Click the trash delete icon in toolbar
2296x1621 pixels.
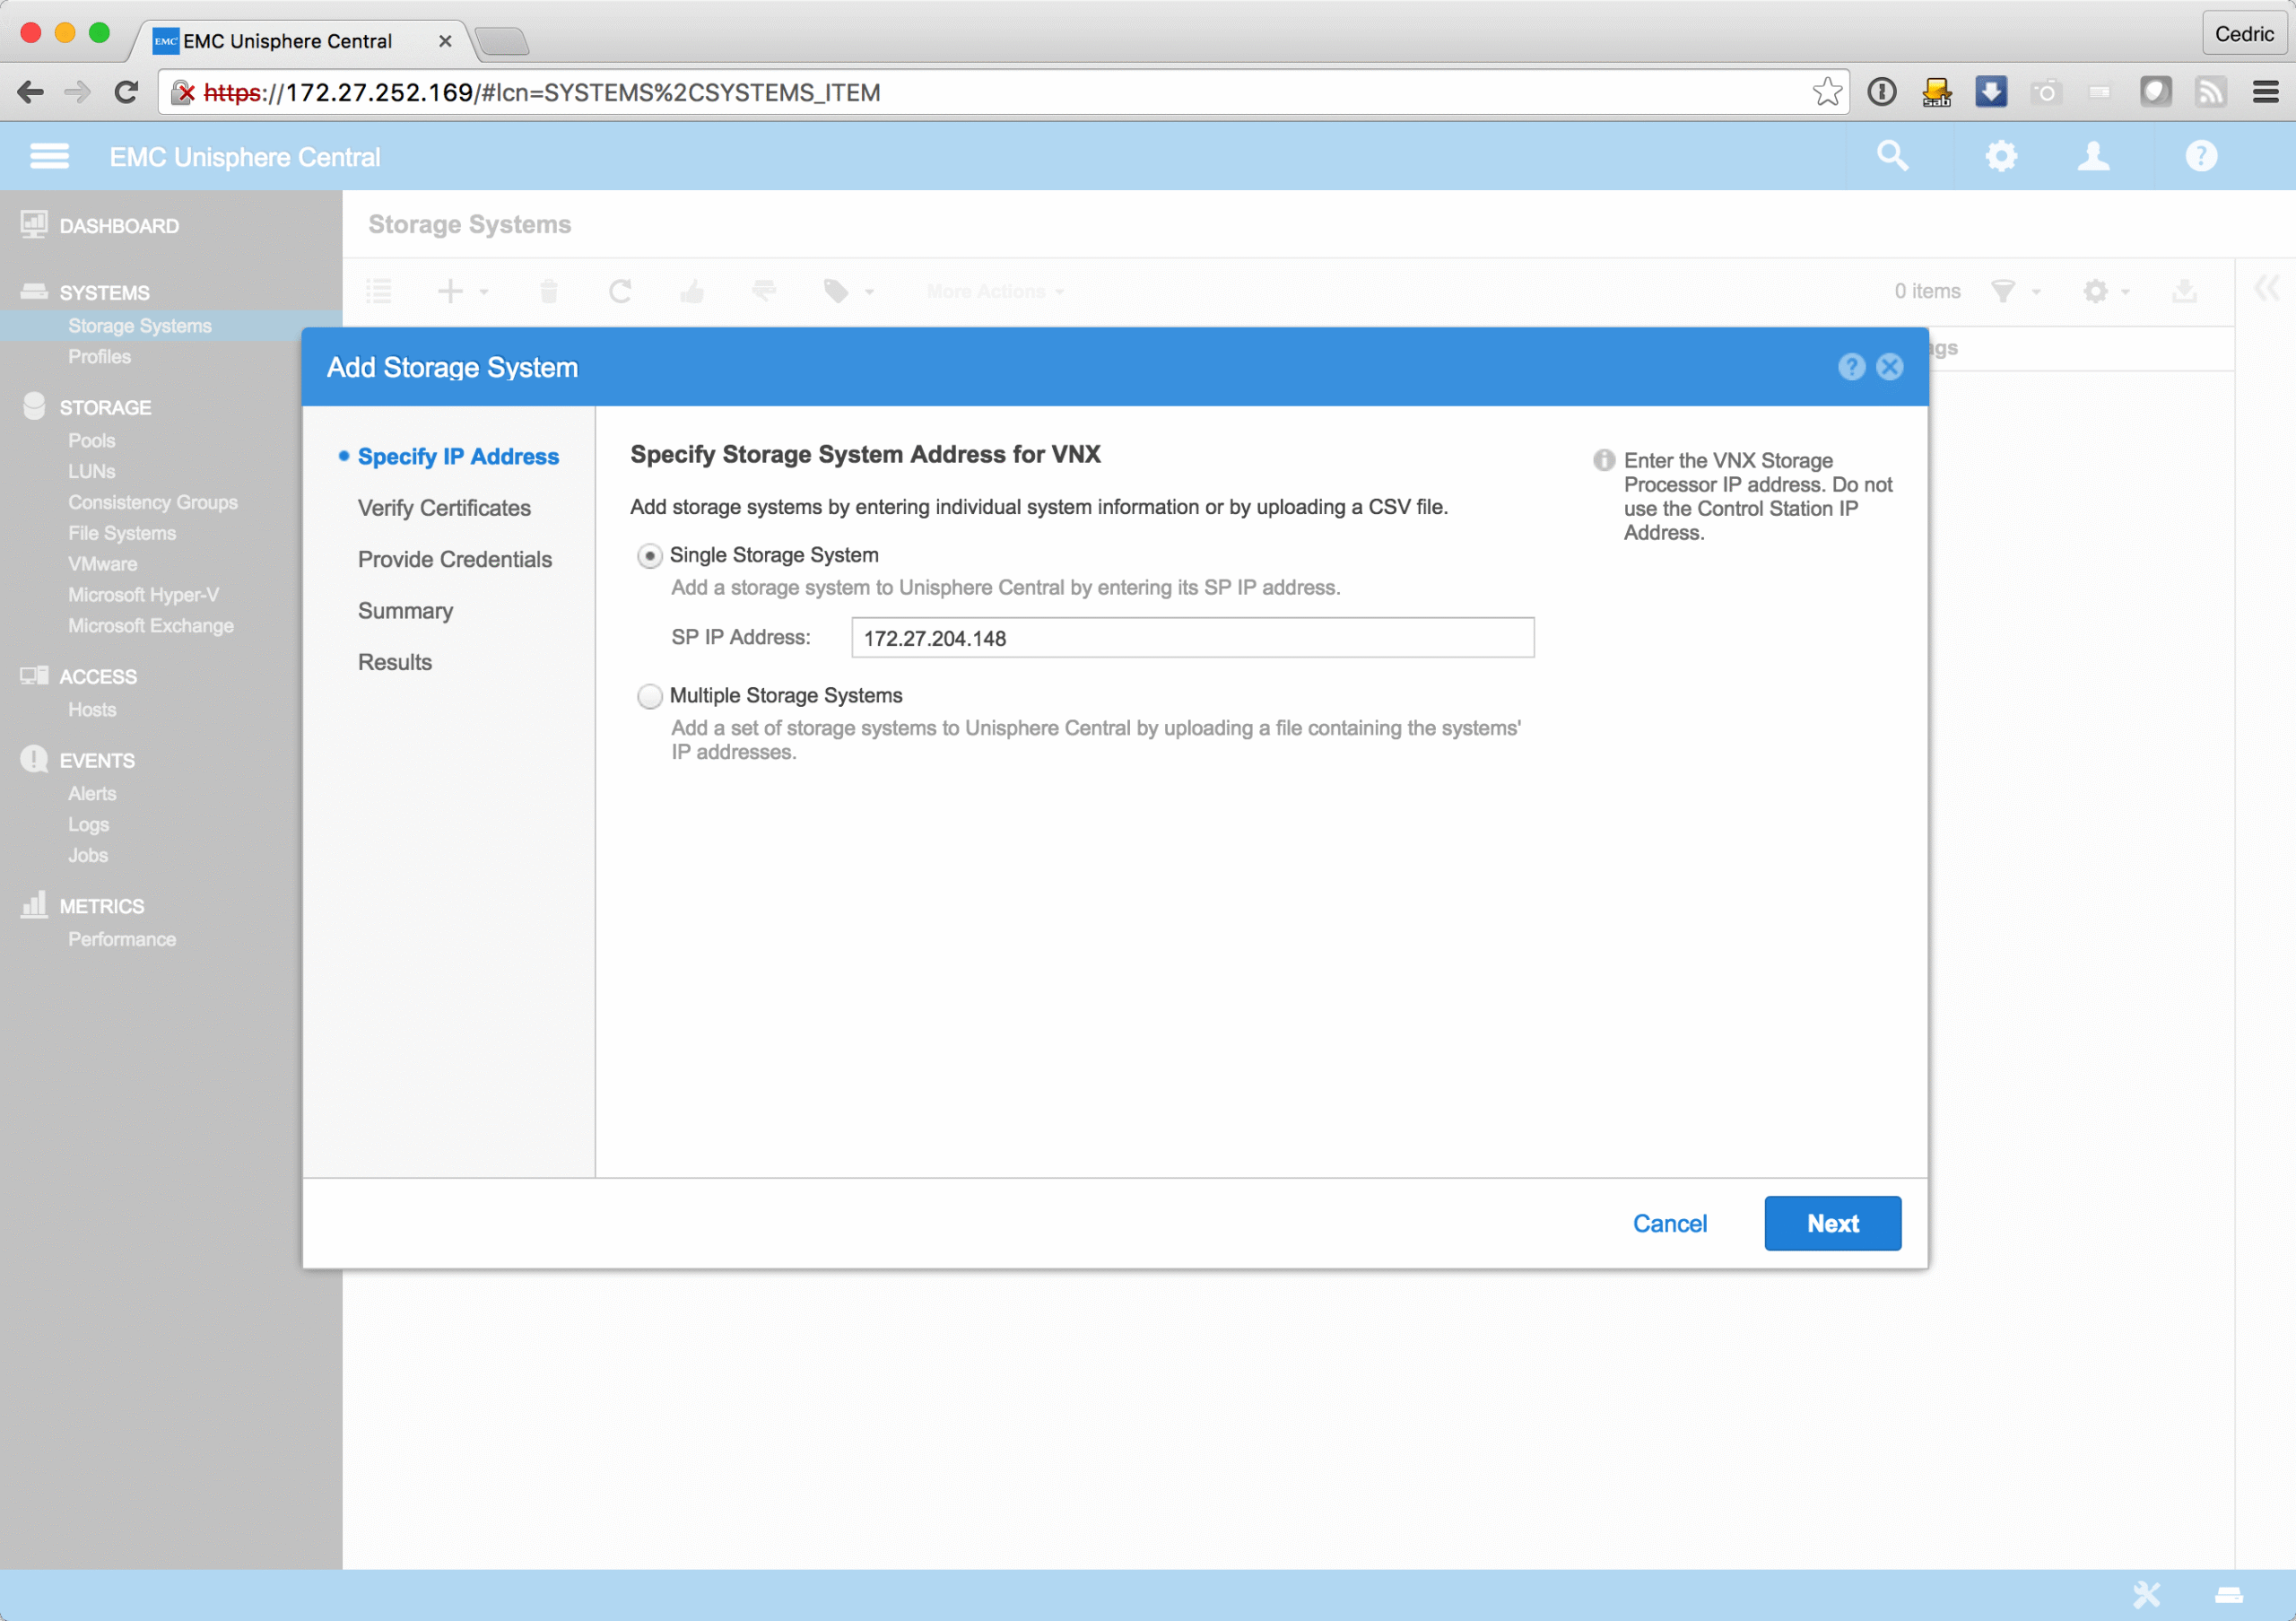(x=548, y=291)
